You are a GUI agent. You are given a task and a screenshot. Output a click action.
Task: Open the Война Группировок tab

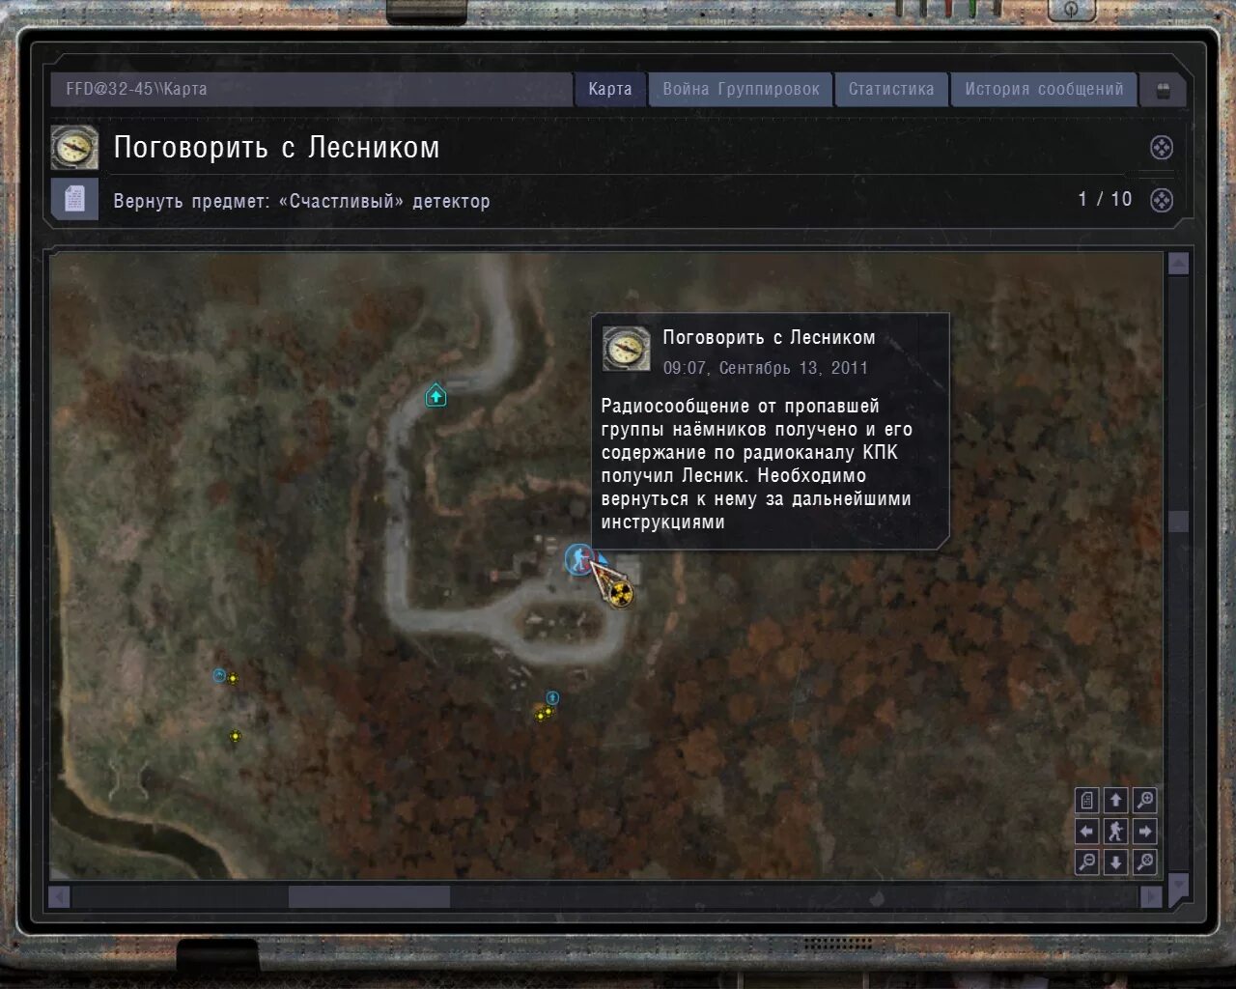(741, 89)
